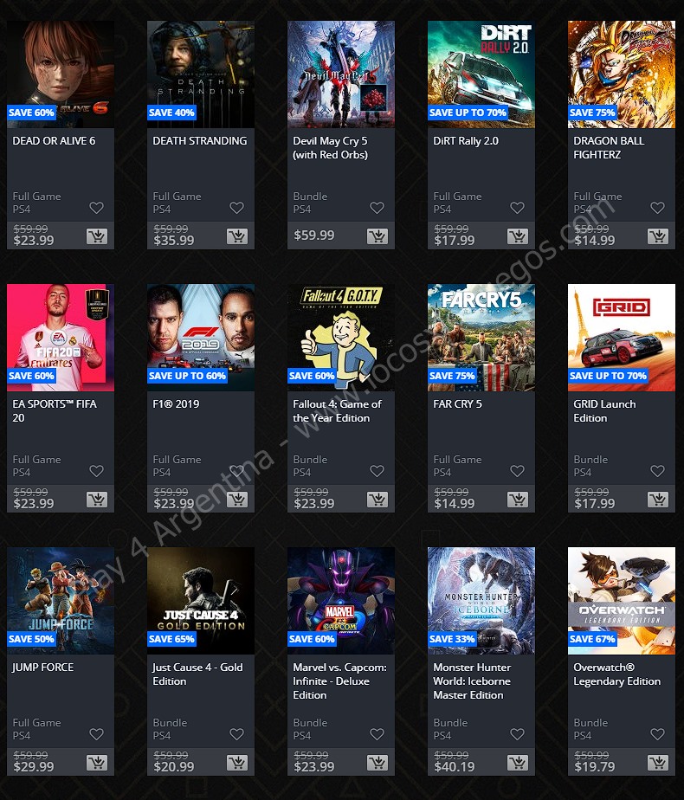Toggle wishlist heart for EA SPORTS FIFA 20
This screenshot has width=684, height=800.
pos(96,471)
